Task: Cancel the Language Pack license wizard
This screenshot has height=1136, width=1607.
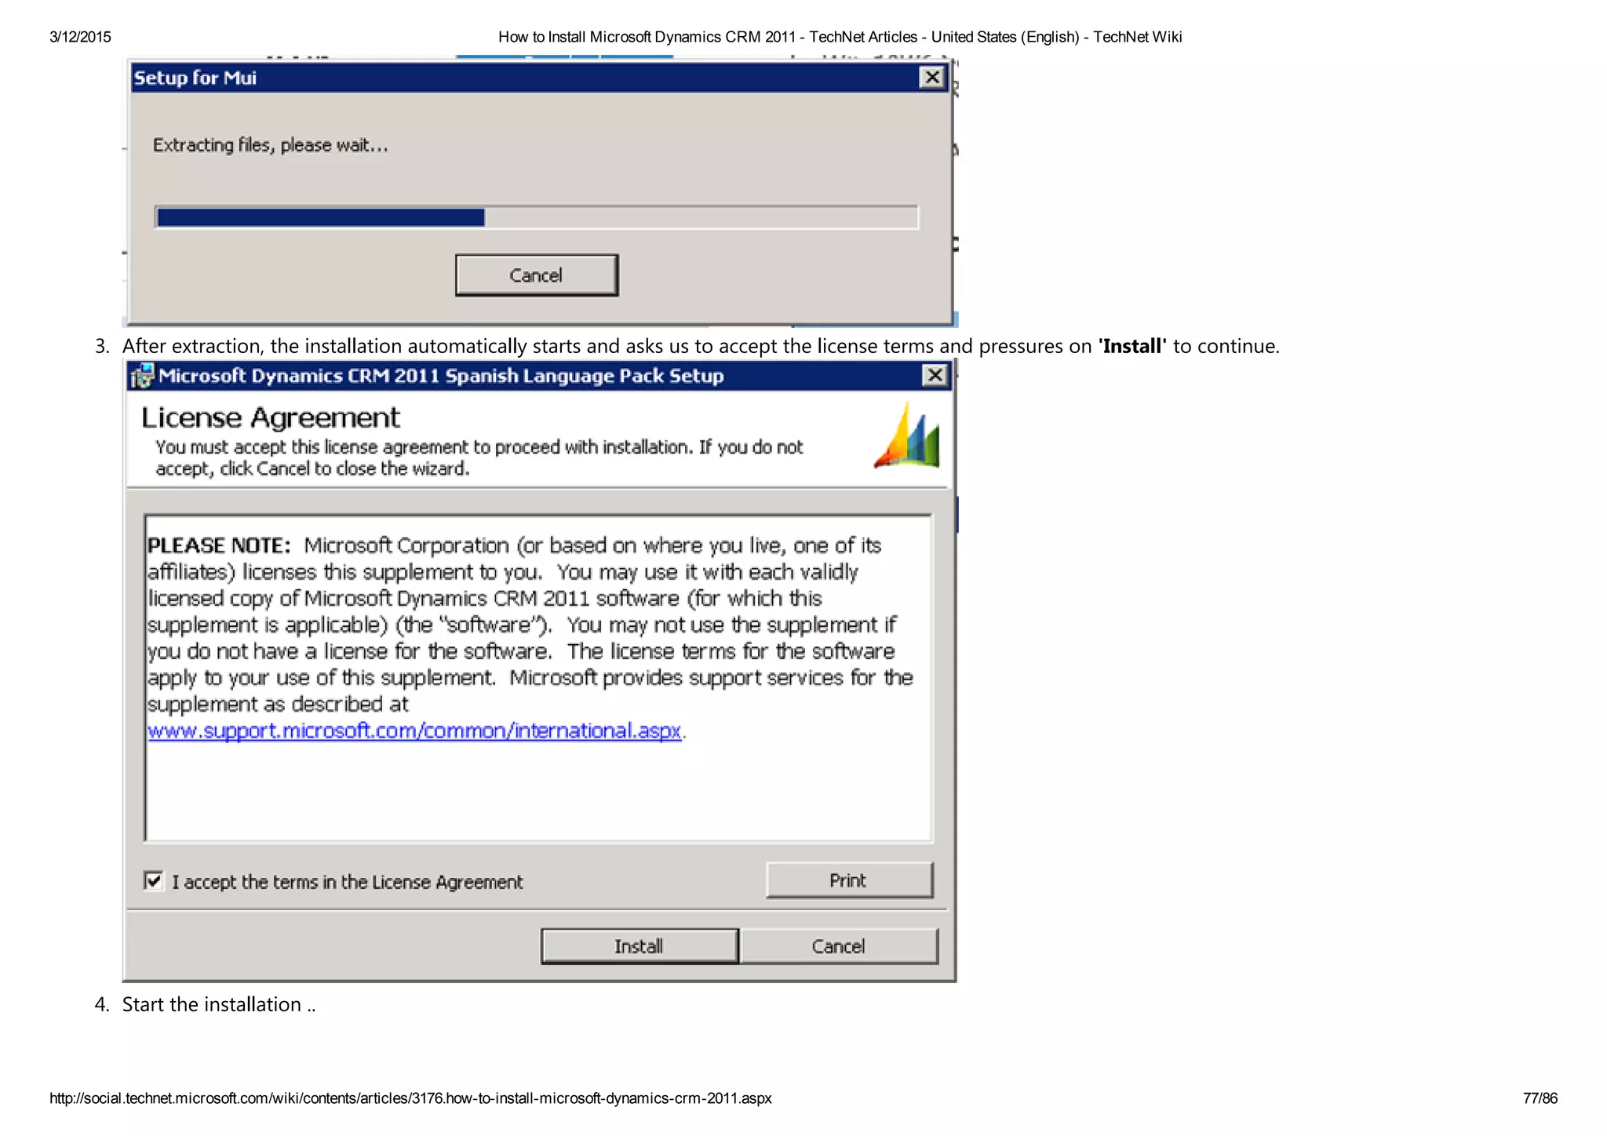Action: click(838, 946)
